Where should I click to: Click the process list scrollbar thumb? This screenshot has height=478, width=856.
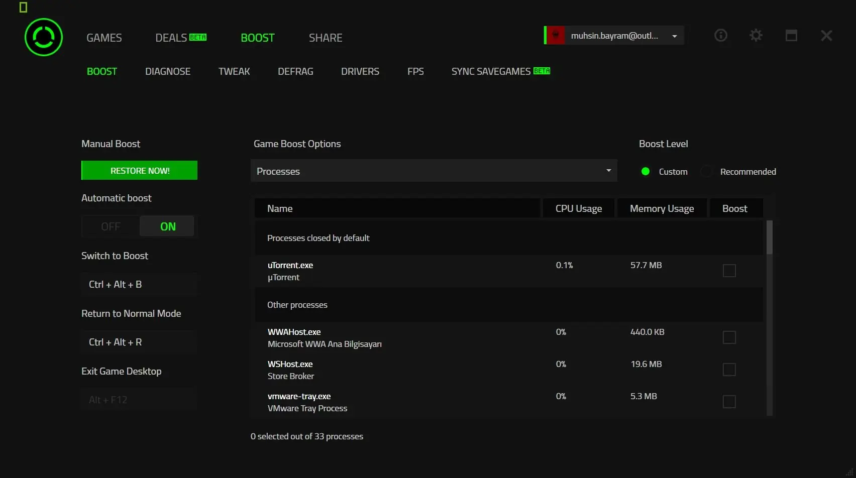[x=770, y=237]
